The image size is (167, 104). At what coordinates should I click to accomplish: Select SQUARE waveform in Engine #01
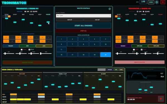31,11
